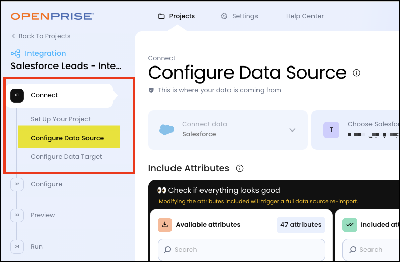The height and width of the screenshot is (262, 400).
Task: Open Configure Data Target
Action: point(66,157)
